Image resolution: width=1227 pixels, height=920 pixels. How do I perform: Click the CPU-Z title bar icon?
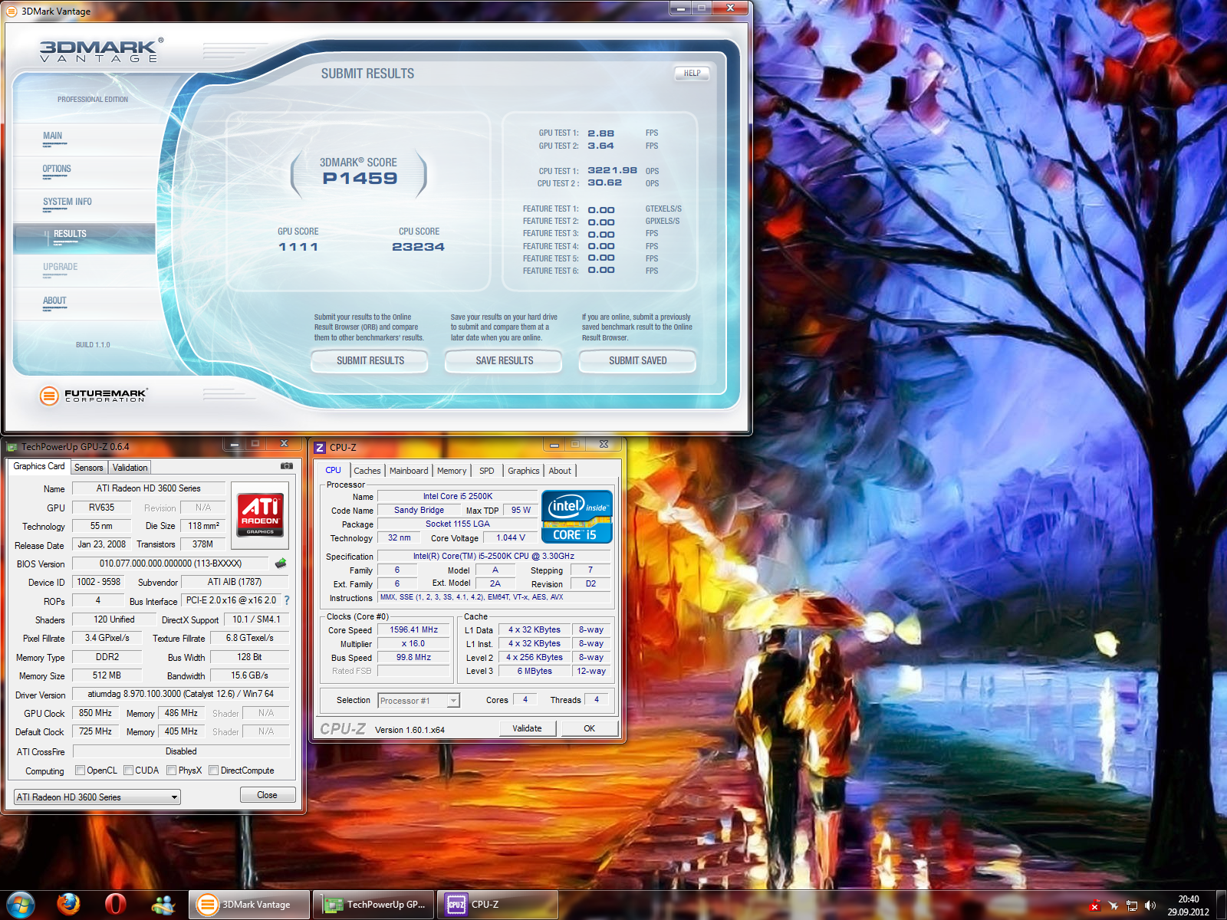(x=320, y=447)
